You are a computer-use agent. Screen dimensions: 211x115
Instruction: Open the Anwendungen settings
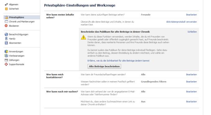tap(16, 51)
